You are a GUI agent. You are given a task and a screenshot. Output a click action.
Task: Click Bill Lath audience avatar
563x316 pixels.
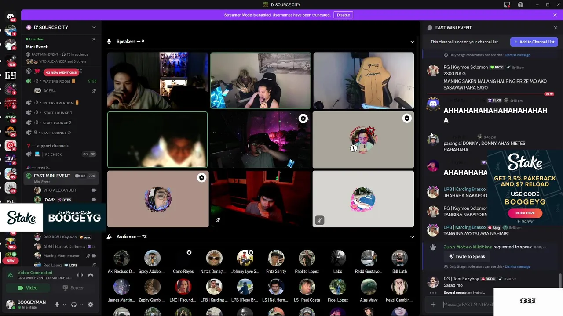click(399, 258)
